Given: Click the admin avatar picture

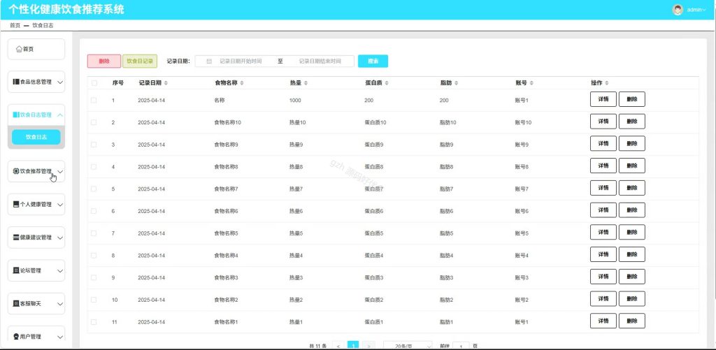Looking at the screenshot, I should click(678, 10).
